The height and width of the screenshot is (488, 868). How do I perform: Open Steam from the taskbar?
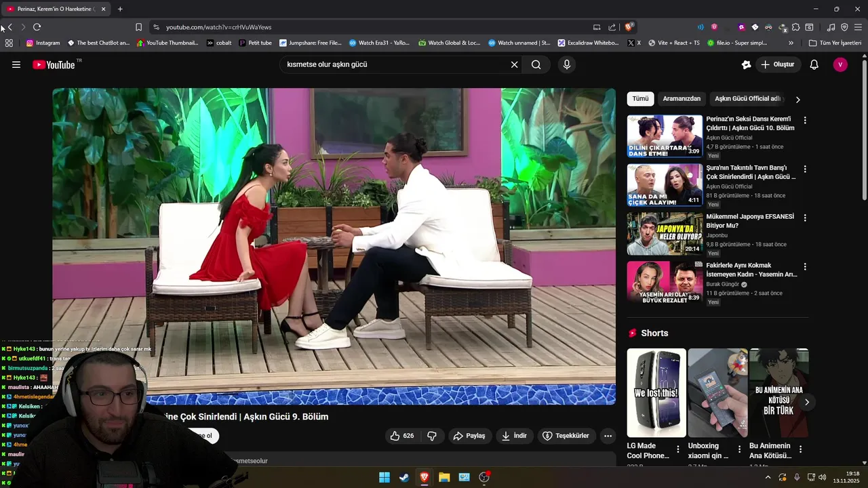[404, 477]
